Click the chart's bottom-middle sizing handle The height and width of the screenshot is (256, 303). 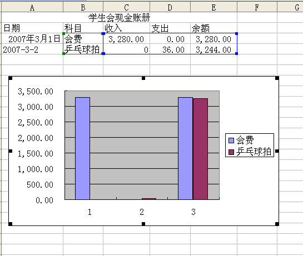(143, 224)
